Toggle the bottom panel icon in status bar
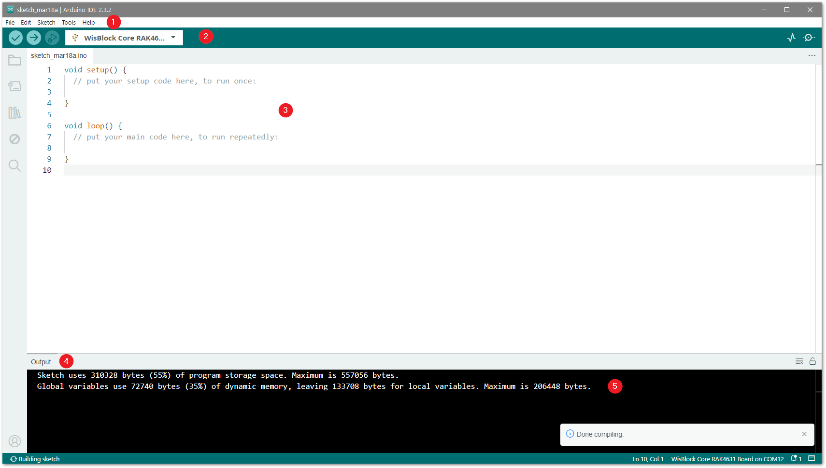 click(812, 458)
